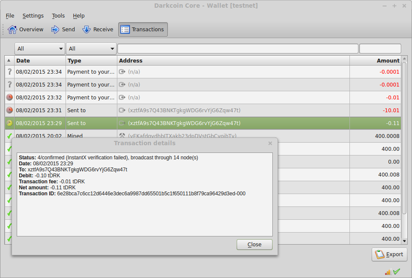Select the amount "-0.01" in the transaction list
This screenshot has width=412, height=278.
(393, 98)
